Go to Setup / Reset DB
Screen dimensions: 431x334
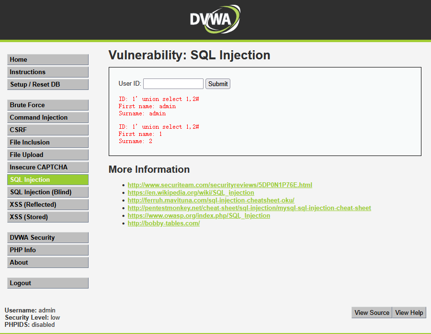[48, 84]
